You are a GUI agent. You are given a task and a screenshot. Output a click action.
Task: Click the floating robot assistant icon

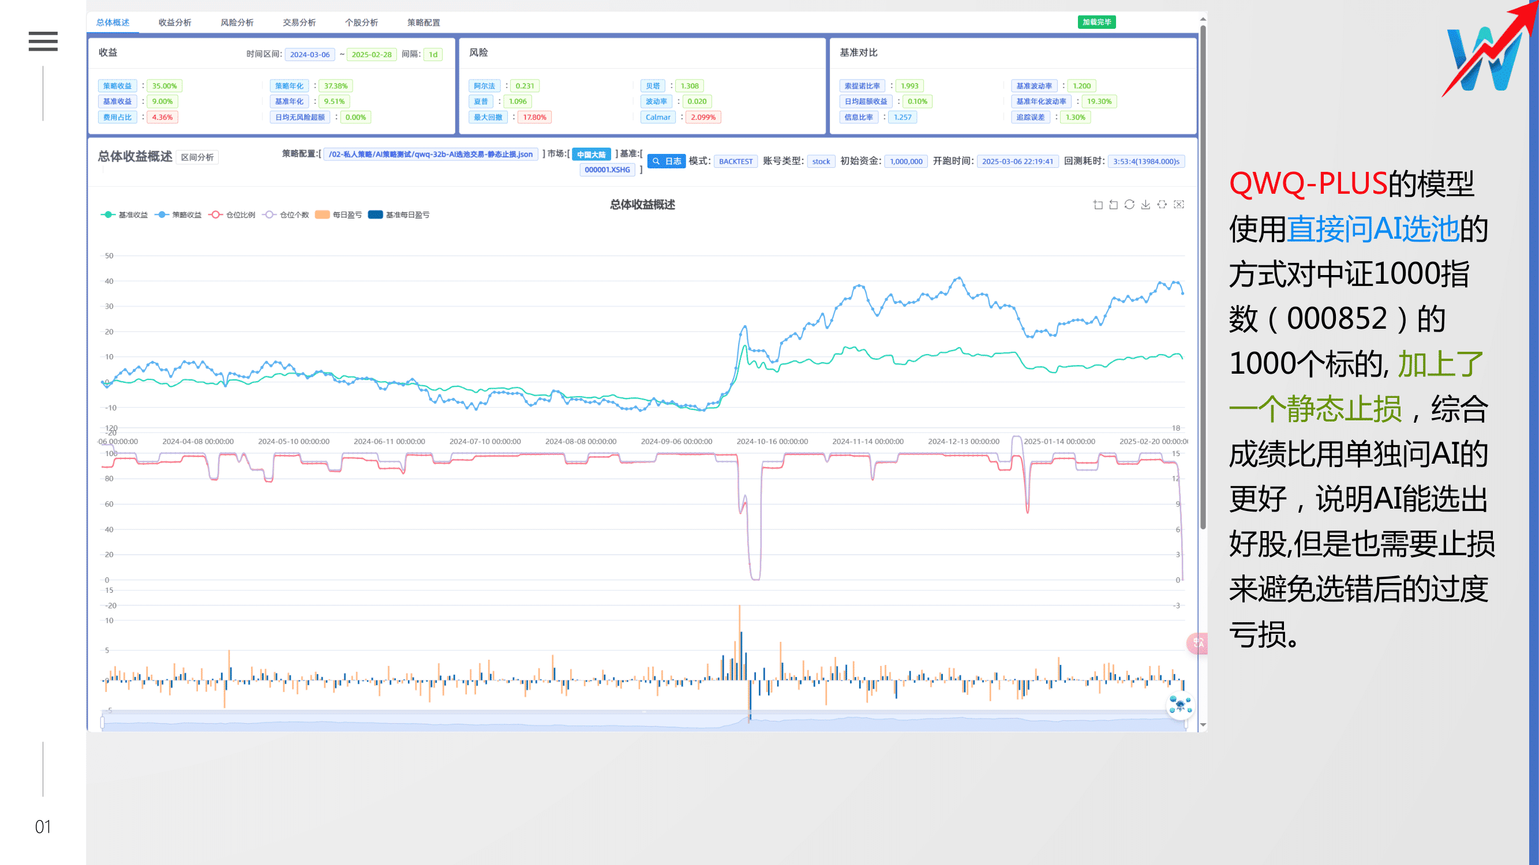pyautogui.click(x=1180, y=706)
